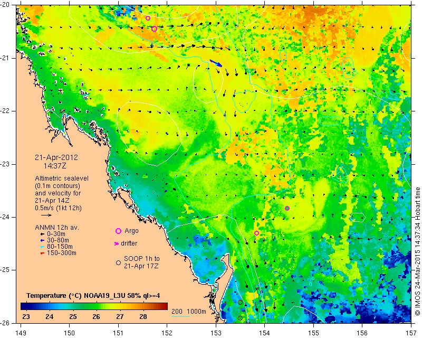The image size is (422, 338).
Task: Click the '200 1000m' contour depth label
Action: pyautogui.click(x=189, y=311)
